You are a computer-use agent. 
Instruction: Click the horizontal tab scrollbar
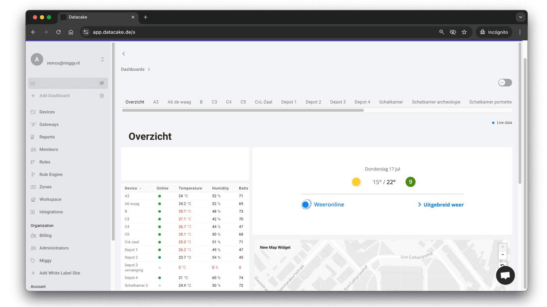[x=243, y=110]
